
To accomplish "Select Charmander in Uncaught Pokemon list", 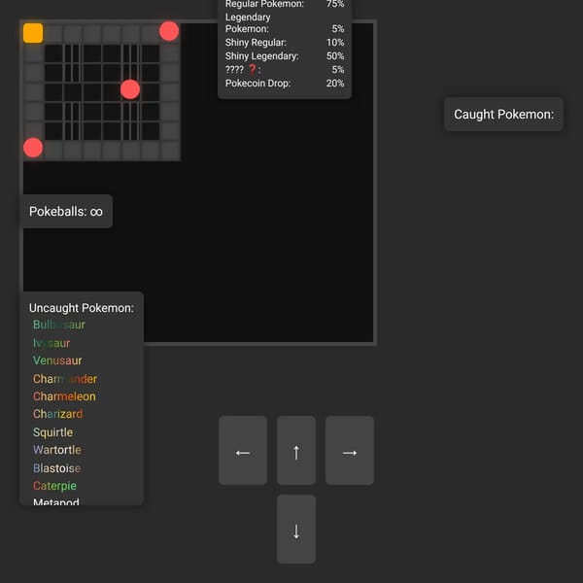I will pos(65,379).
